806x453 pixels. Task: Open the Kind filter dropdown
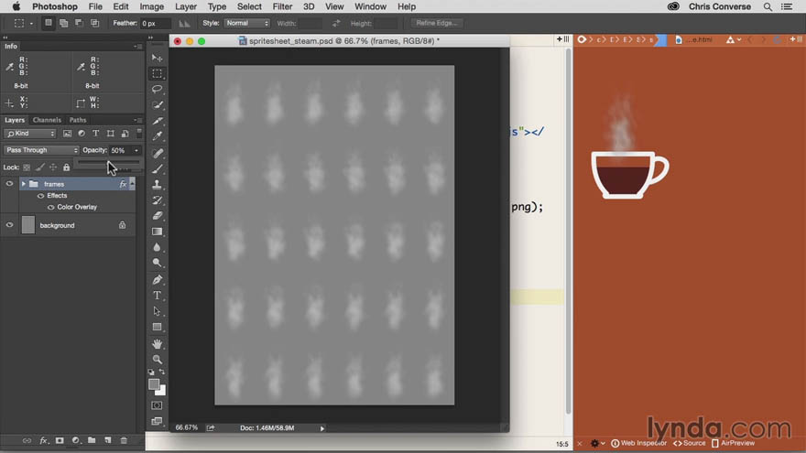(30, 134)
